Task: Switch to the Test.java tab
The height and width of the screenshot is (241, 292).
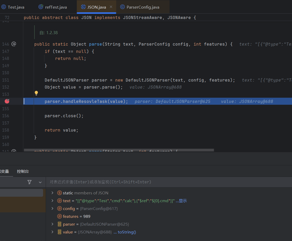Action: pyautogui.click(x=13, y=7)
